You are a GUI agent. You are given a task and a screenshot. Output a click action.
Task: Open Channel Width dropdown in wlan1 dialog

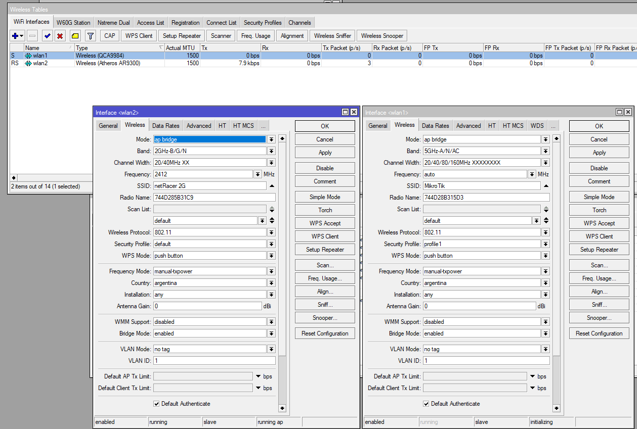pyautogui.click(x=545, y=163)
